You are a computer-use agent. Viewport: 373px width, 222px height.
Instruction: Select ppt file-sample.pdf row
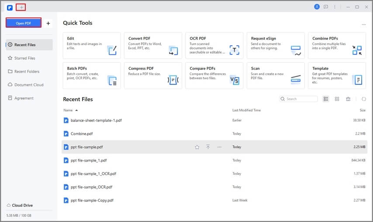[214, 147]
